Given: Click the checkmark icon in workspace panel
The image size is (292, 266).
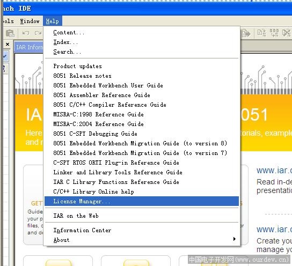Looking at the screenshot, I should click(x=5, y=56).
